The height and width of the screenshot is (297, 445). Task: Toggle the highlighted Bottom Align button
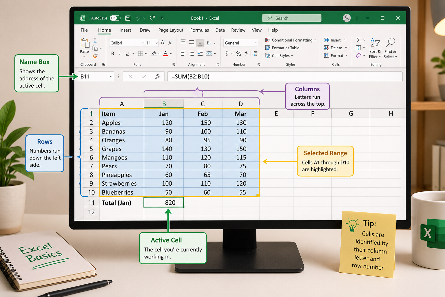point(200,43)
